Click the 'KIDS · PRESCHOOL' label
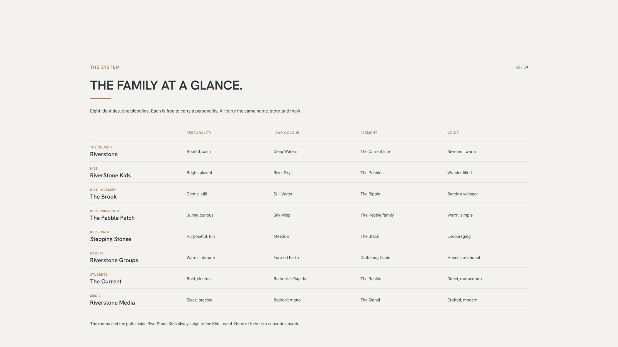 [x=105, y=211]
